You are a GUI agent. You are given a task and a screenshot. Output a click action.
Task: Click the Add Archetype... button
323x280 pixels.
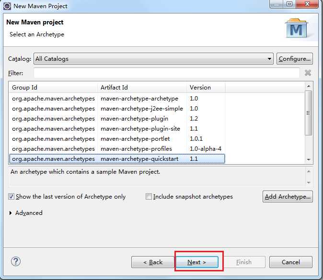(288, 196)
